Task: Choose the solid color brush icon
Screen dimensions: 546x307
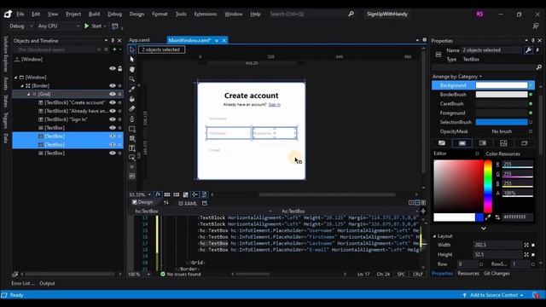Action: coord(462,143)
